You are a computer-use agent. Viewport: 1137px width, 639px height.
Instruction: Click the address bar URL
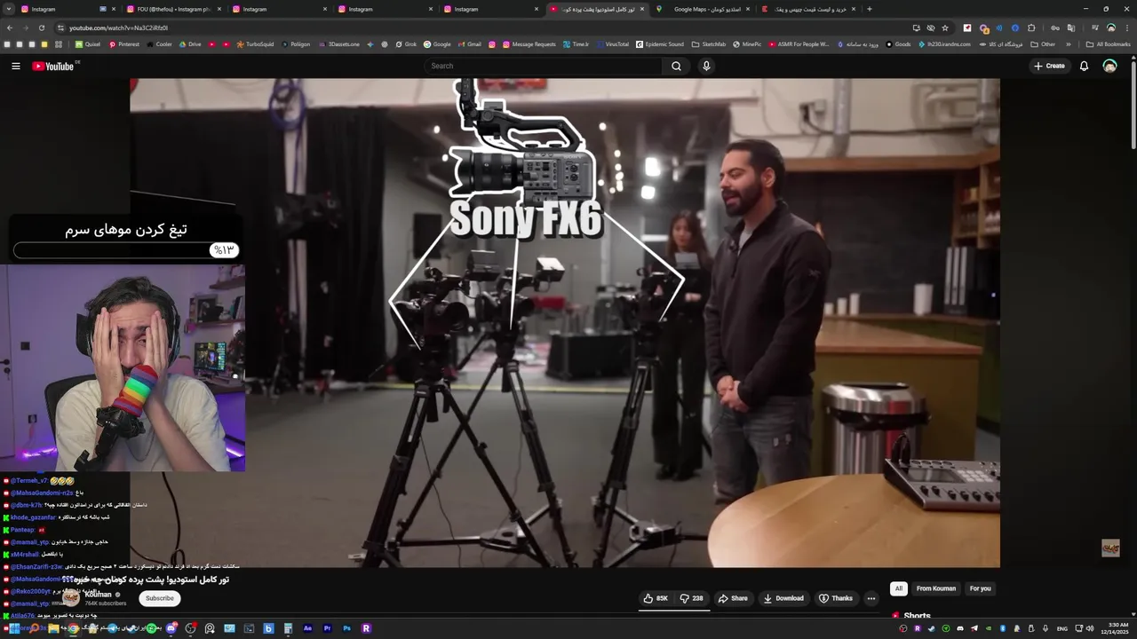click(x=118, y=28)
